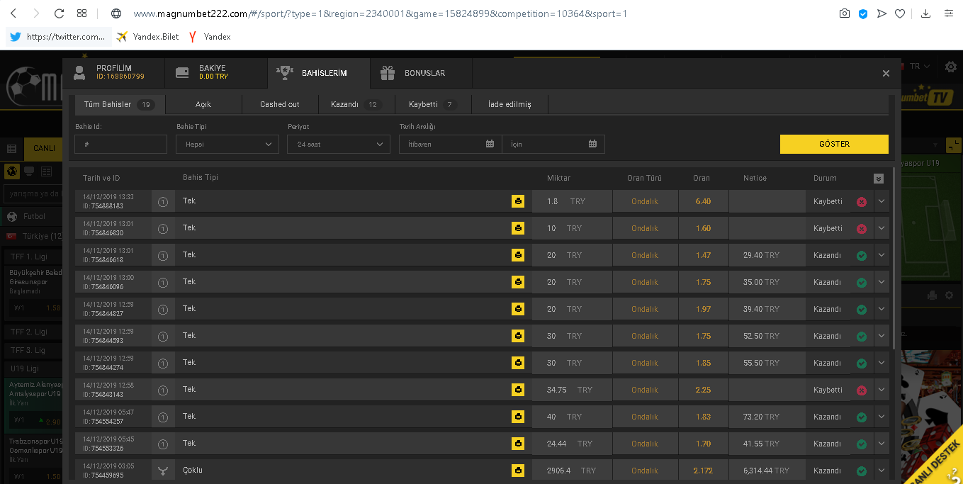Expand details of the bet with odds 2.25

click(882, 390)
